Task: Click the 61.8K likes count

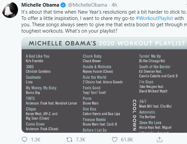Action: [x=127, y=140]
